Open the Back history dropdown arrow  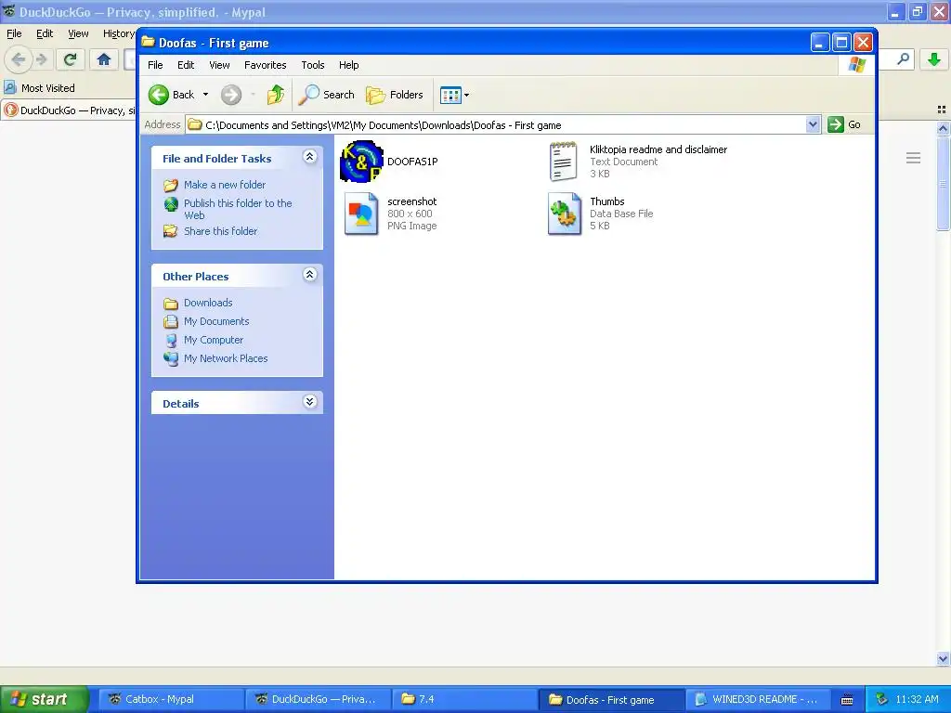(x=205, y=95)
